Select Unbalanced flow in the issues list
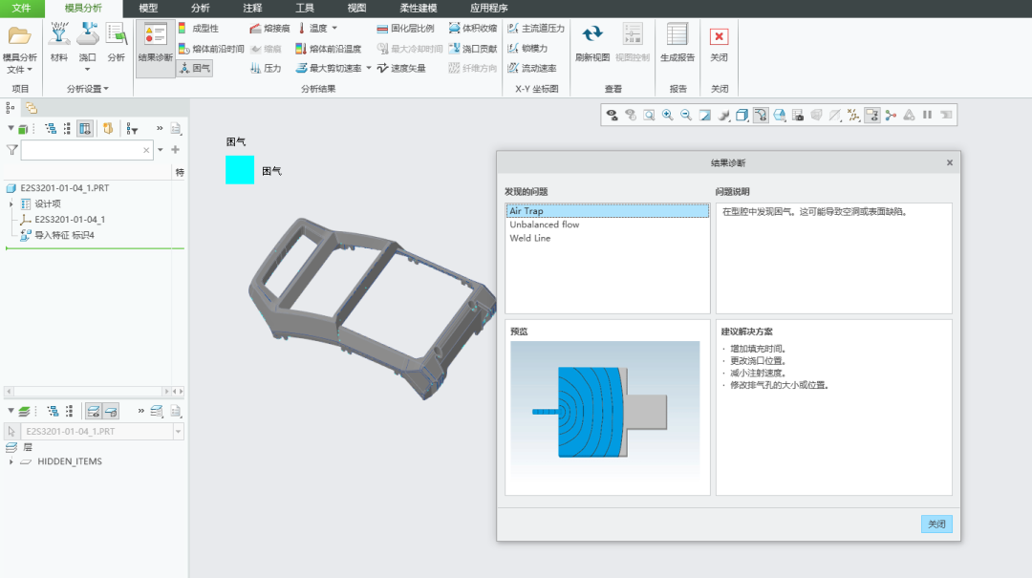Image resolution: width=1032 pixels, height=578 pixels. pyautogui.click(x=545, y=225)
